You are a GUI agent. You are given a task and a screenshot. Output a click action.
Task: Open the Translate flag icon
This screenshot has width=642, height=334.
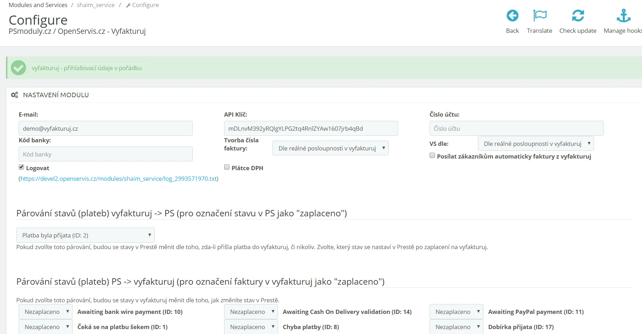coord(539,16)
